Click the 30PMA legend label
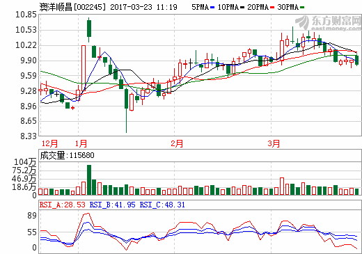The width and height of the screenshot is (362, 254). (288, 7)
